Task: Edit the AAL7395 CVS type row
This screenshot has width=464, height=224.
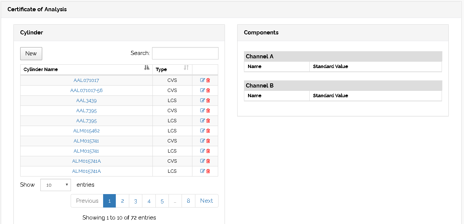Action: [202, 110]
